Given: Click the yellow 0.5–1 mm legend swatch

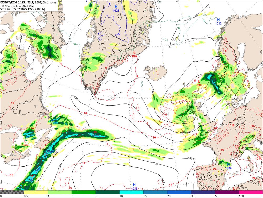Looking at the screenshot, I should pos(36,192).
